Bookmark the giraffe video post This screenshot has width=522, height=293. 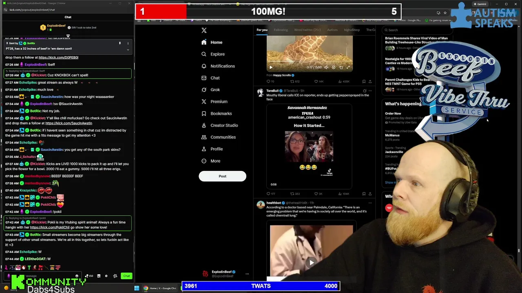tap(364, 81)
